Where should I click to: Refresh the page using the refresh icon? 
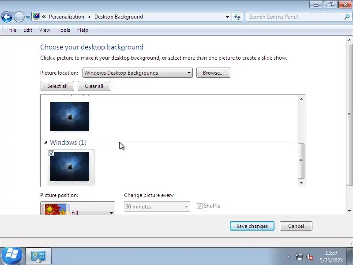[237, 17]
